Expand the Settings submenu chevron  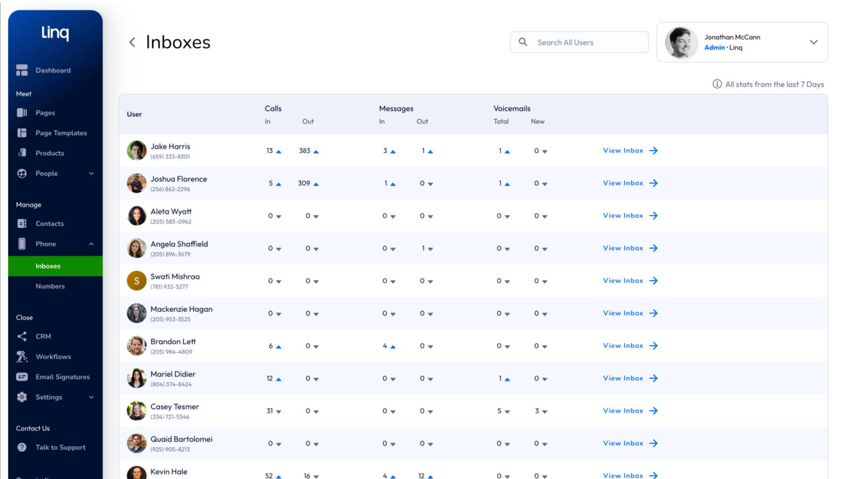(x=91, y=397)
